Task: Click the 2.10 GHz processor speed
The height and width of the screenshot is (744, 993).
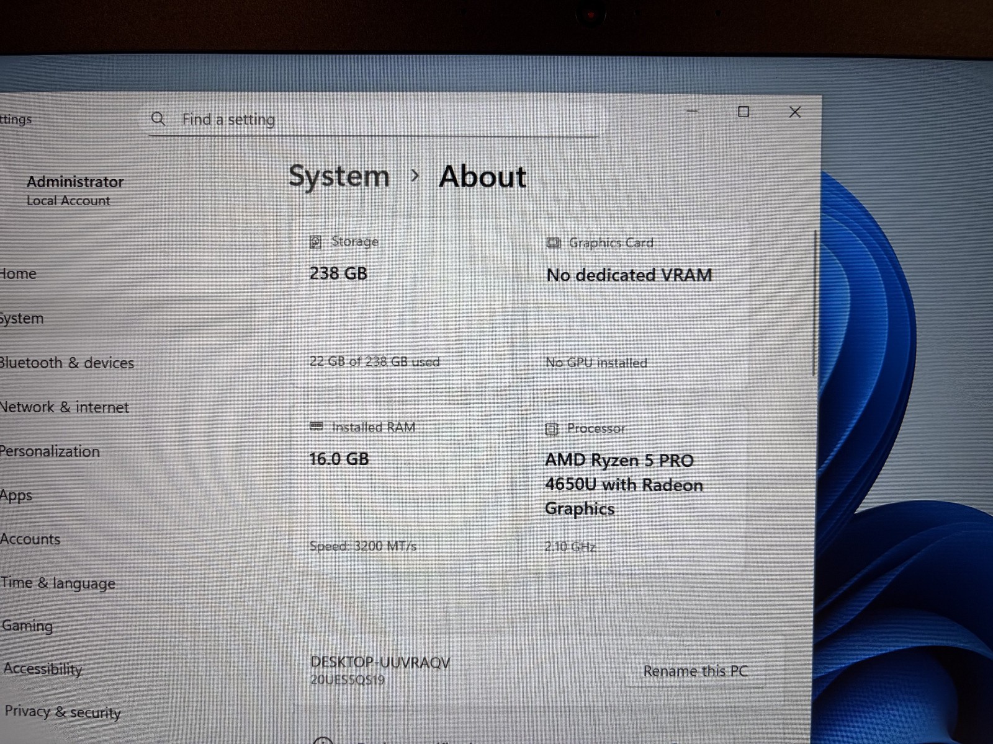Action: 570,547
